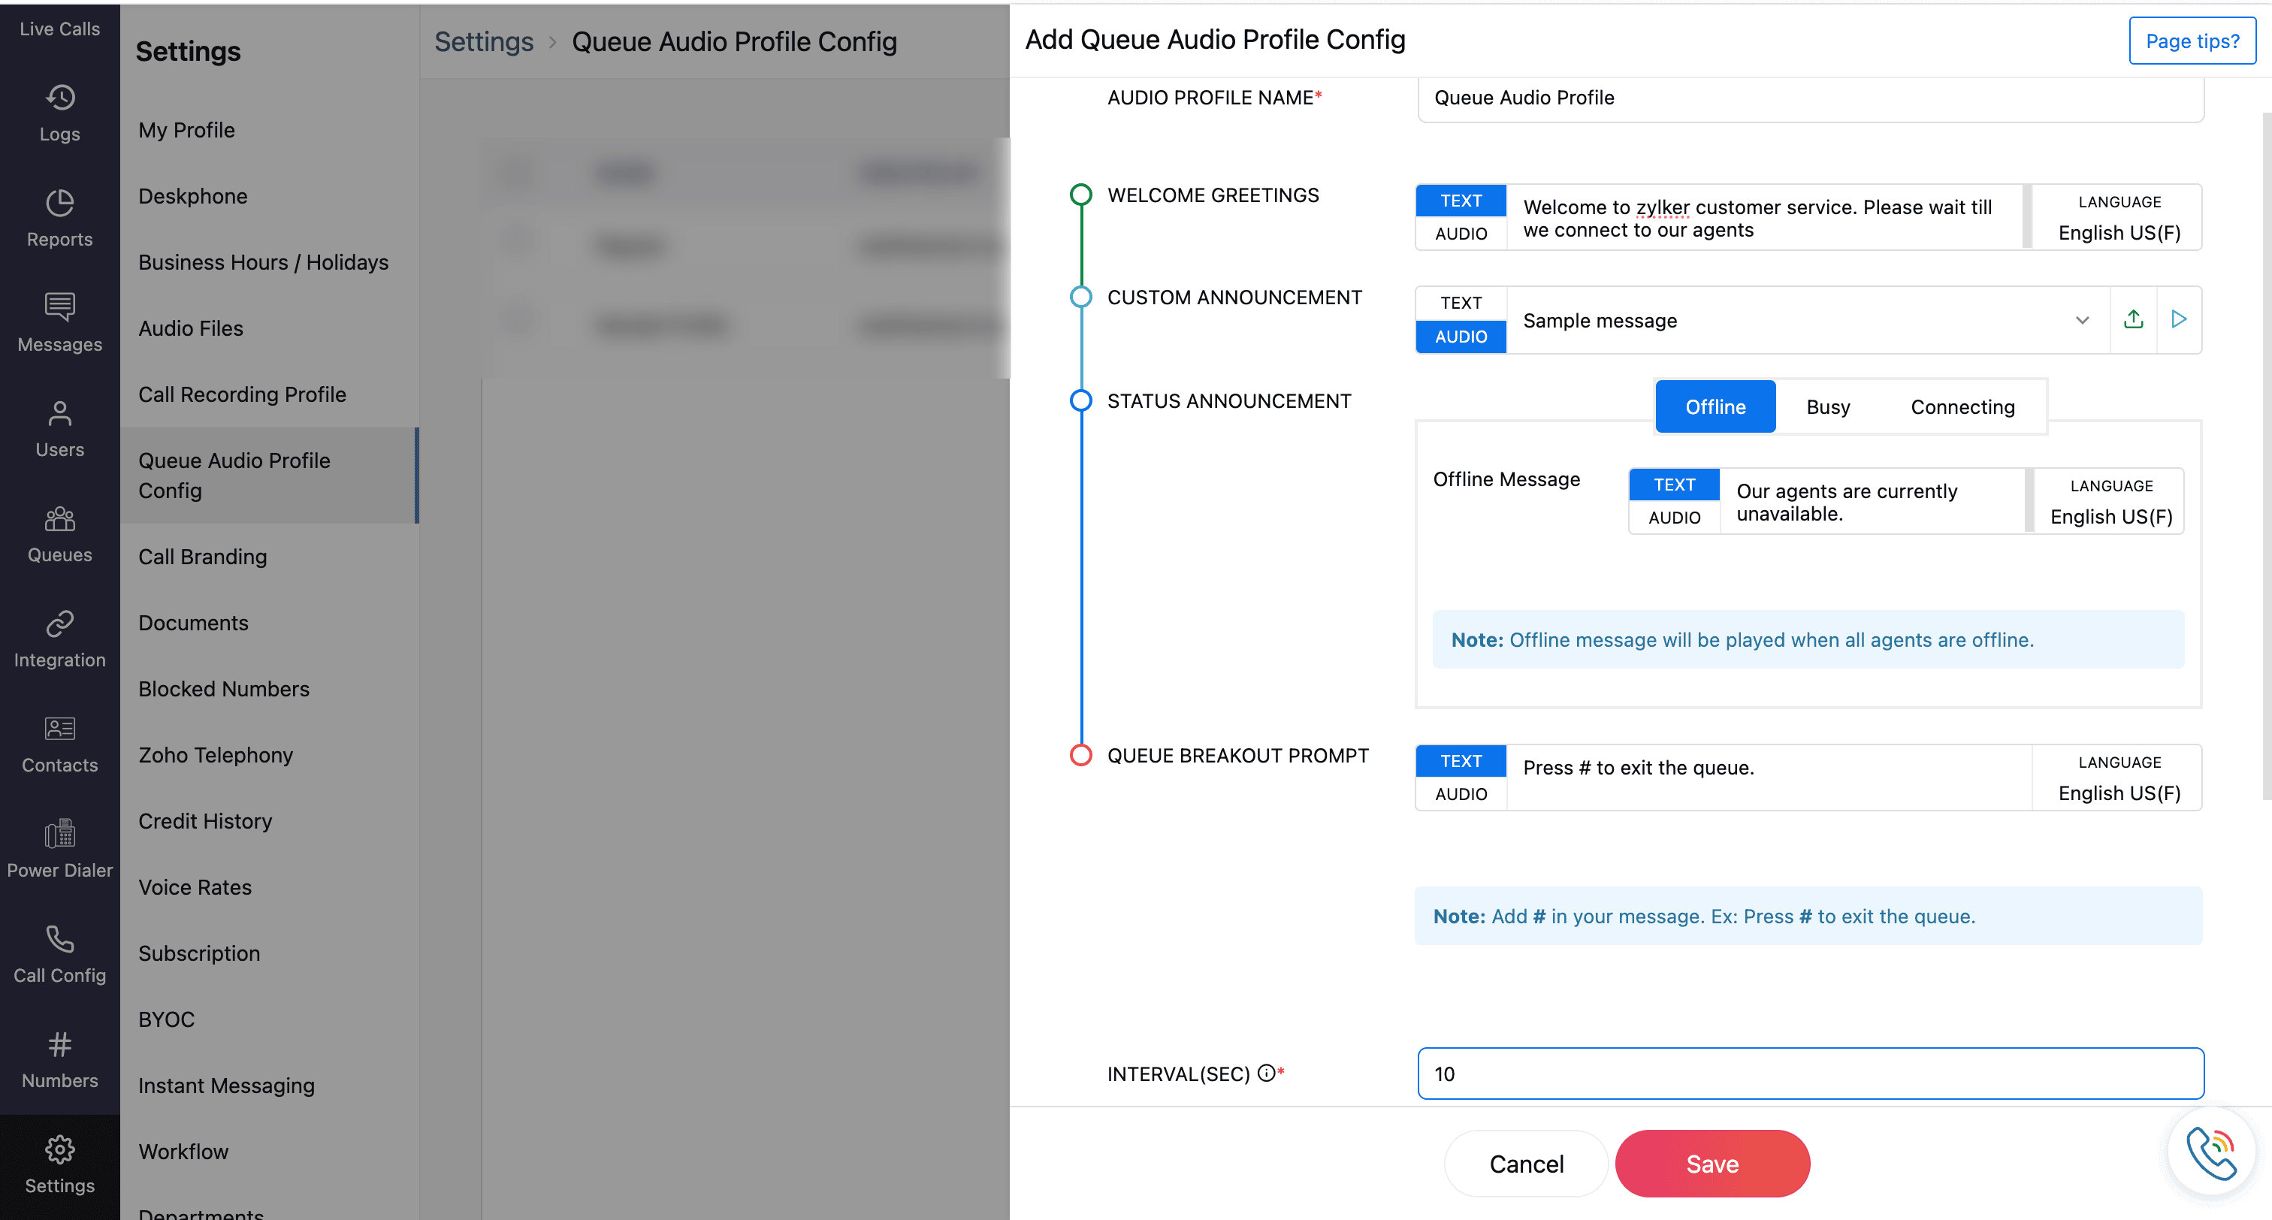Image resolution: width=2272 pixels, height=1220 pixels.
Task: Switch Queue Breakout Prompt to AUDIO mode
Action: (1461, 794)
